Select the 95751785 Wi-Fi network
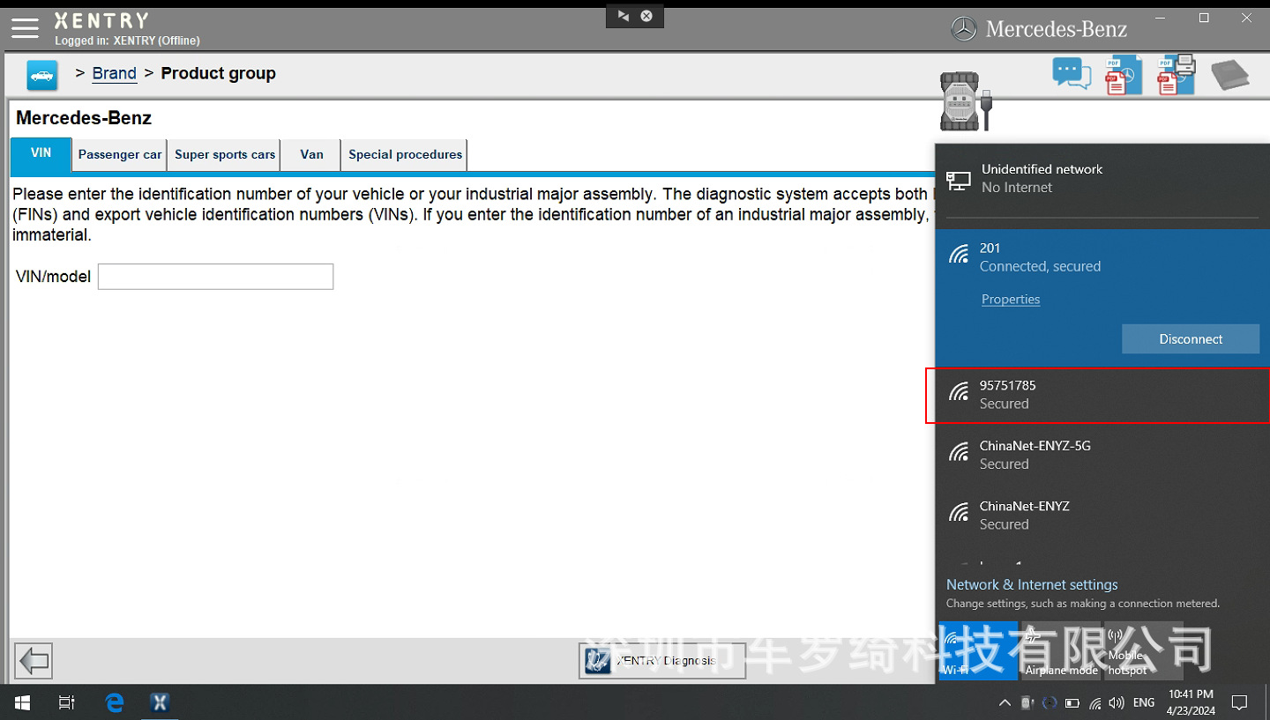The width and height of the screenshot is (1270, 720). pos(1102,395)
